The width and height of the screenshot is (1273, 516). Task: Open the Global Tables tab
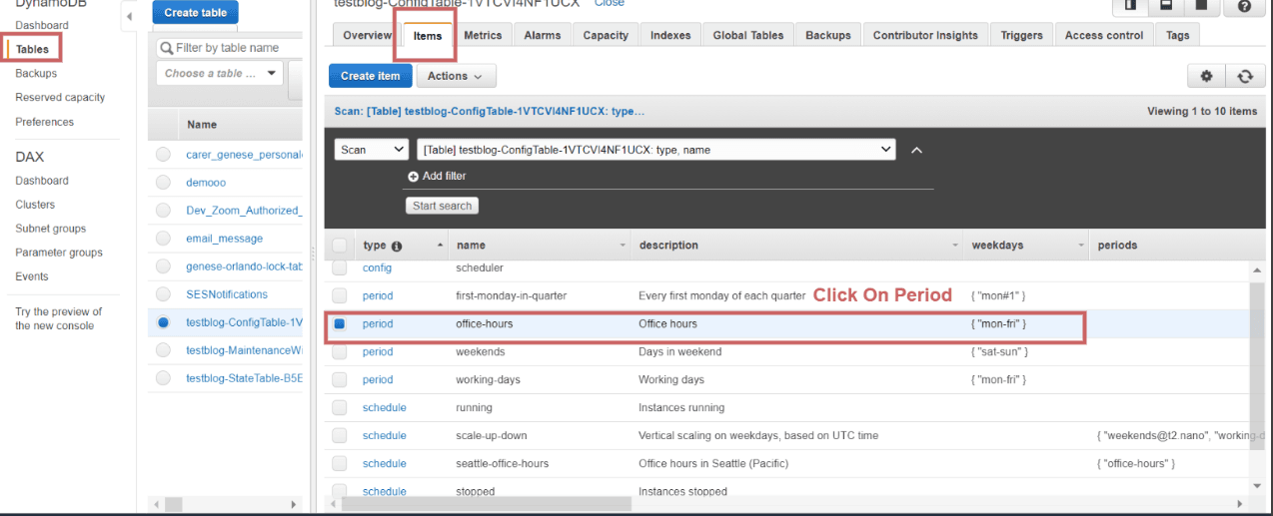point(748,35)
